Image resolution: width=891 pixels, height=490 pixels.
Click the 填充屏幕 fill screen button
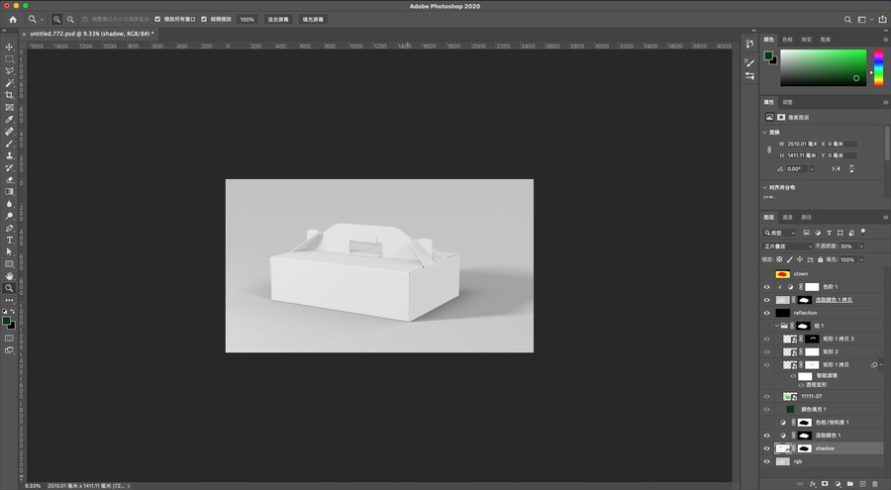pyautogui.click(x=313, y=20)
